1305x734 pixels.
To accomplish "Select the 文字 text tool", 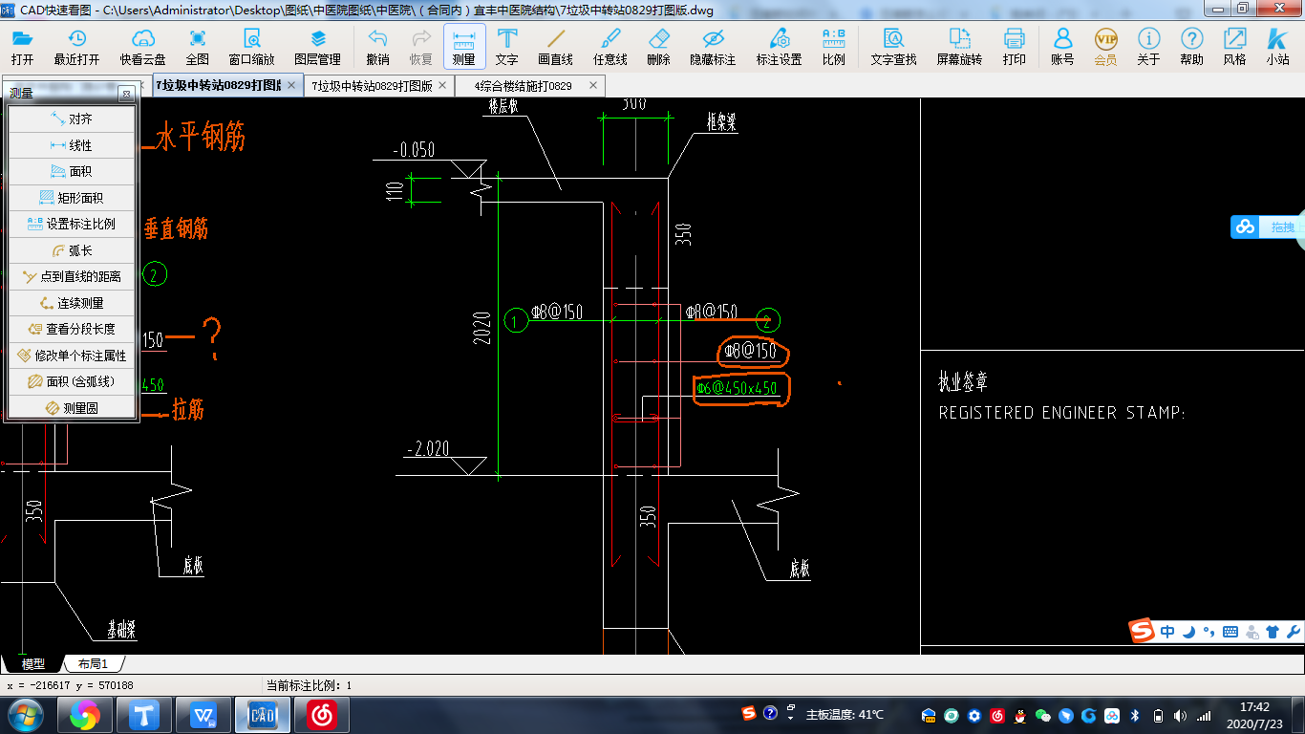I will [507, 47].
